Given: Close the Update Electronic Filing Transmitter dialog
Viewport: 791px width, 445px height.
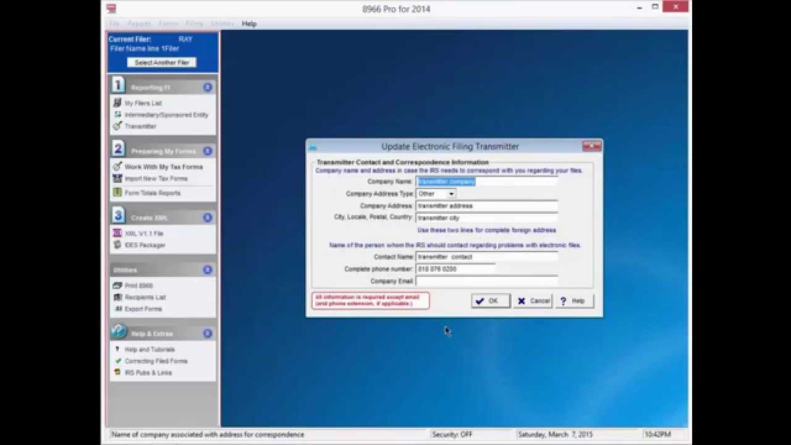Looking at the screenshot, I should pyautogui.click(x=591, y=146).
